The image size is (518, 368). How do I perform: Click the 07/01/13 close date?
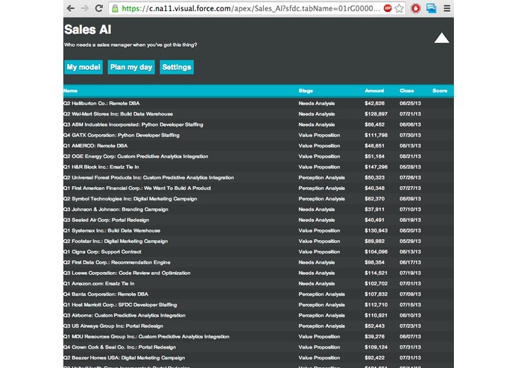point(411,283)
